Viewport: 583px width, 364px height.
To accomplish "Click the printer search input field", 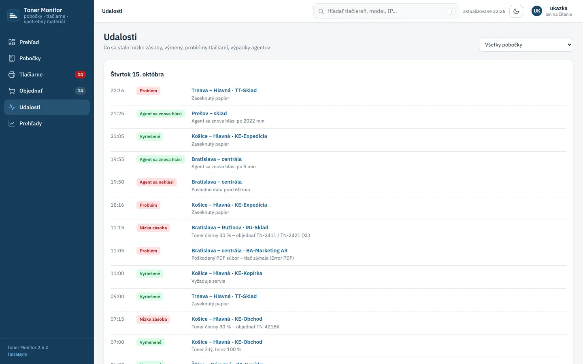I will tap(386, 11).
